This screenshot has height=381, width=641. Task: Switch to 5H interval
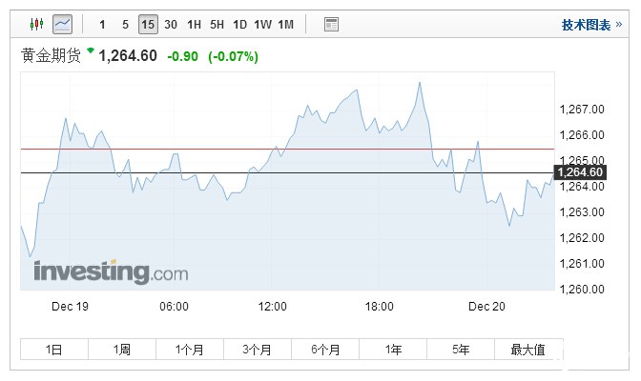click(217, 24)
